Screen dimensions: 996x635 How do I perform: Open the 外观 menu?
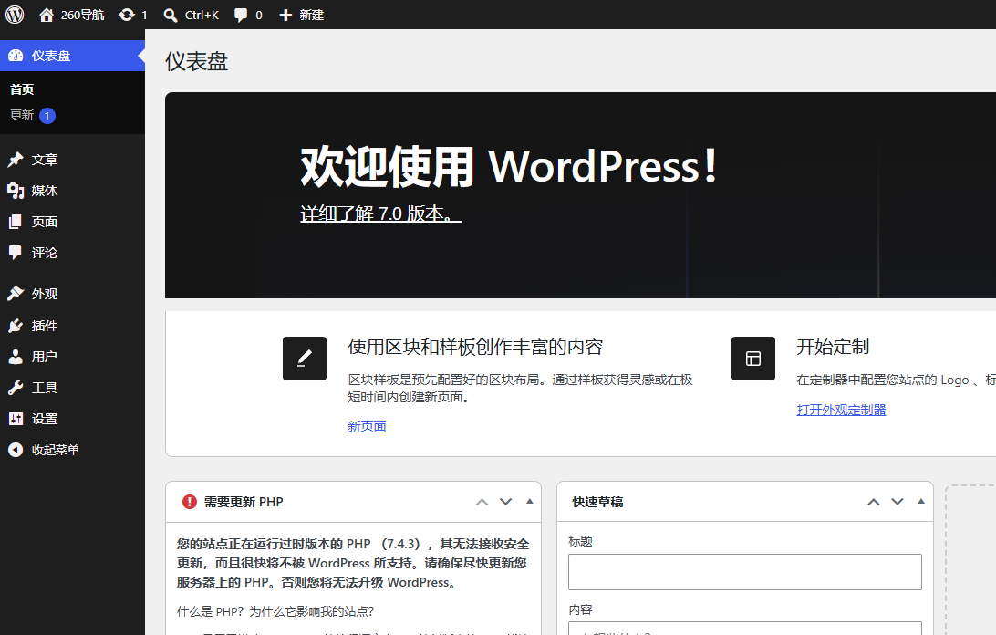(72, 294)
